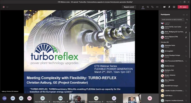This screenshot has height=103, width=191.
Task: Click the NK avatar in bottom strip
Action: (29, 98)
